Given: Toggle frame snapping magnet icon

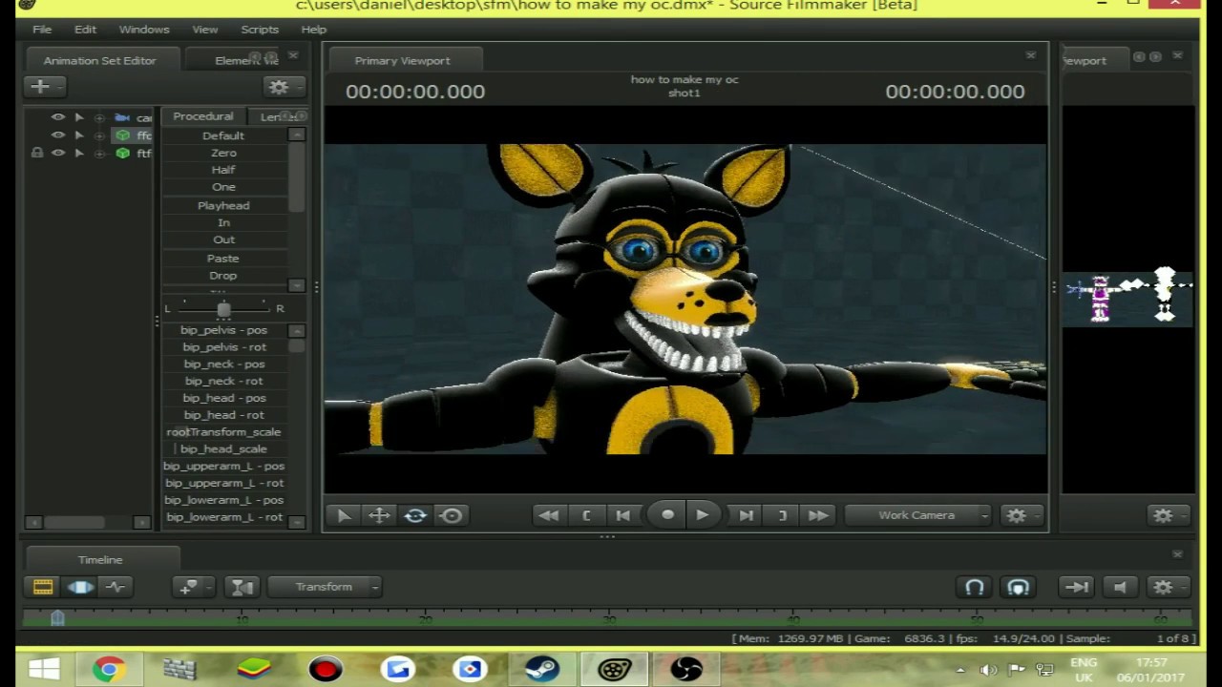Looking at the screenshot, I should coord(1018,587).
